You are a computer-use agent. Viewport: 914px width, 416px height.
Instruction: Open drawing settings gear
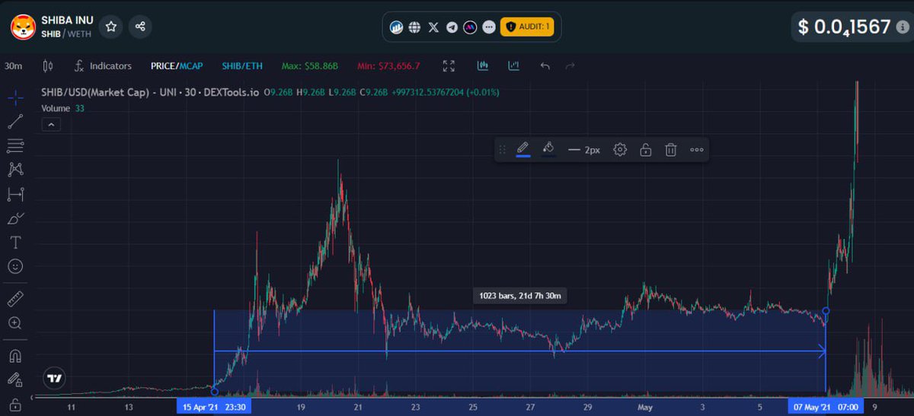click(620, 150)
